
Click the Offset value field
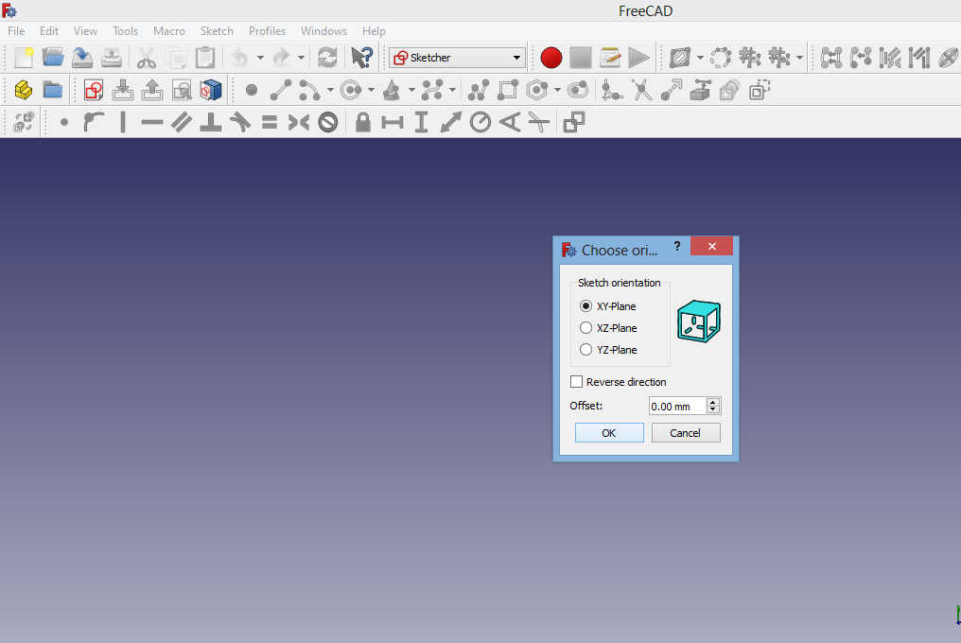(677, 406)
